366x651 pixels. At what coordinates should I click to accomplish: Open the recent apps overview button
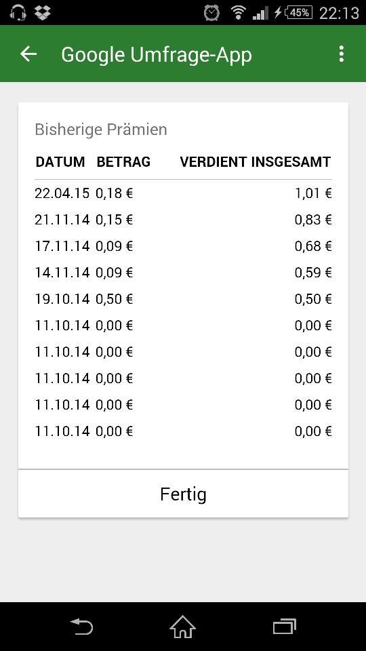click(x=284, y=627)
